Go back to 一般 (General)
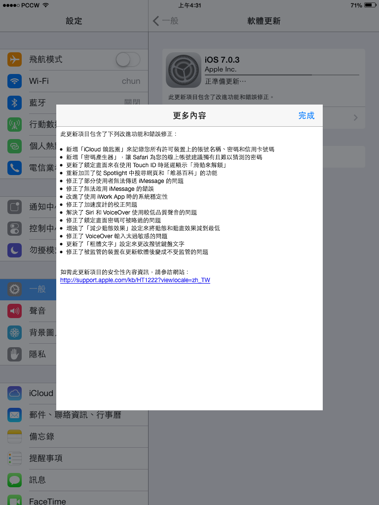 (x=166, y=21)
